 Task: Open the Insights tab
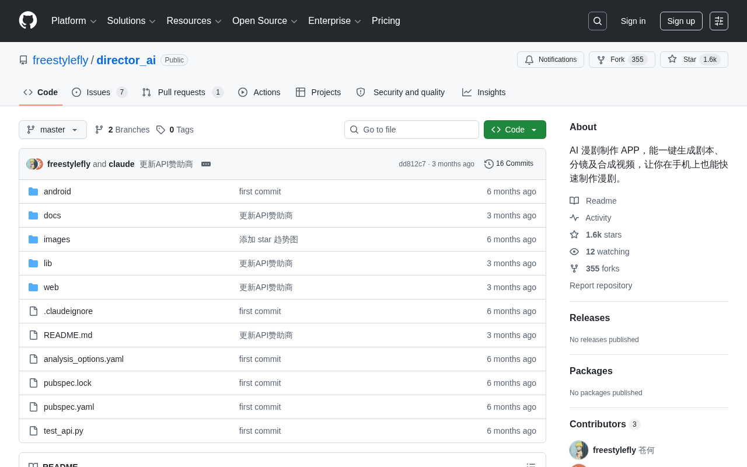click(x=484, y=92)
